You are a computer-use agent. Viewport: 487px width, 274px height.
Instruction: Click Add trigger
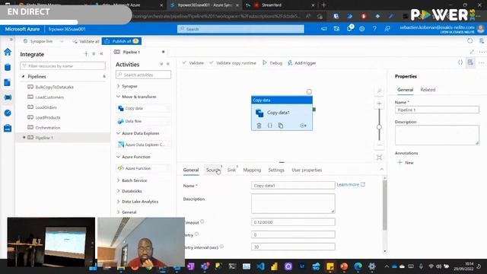301,62
